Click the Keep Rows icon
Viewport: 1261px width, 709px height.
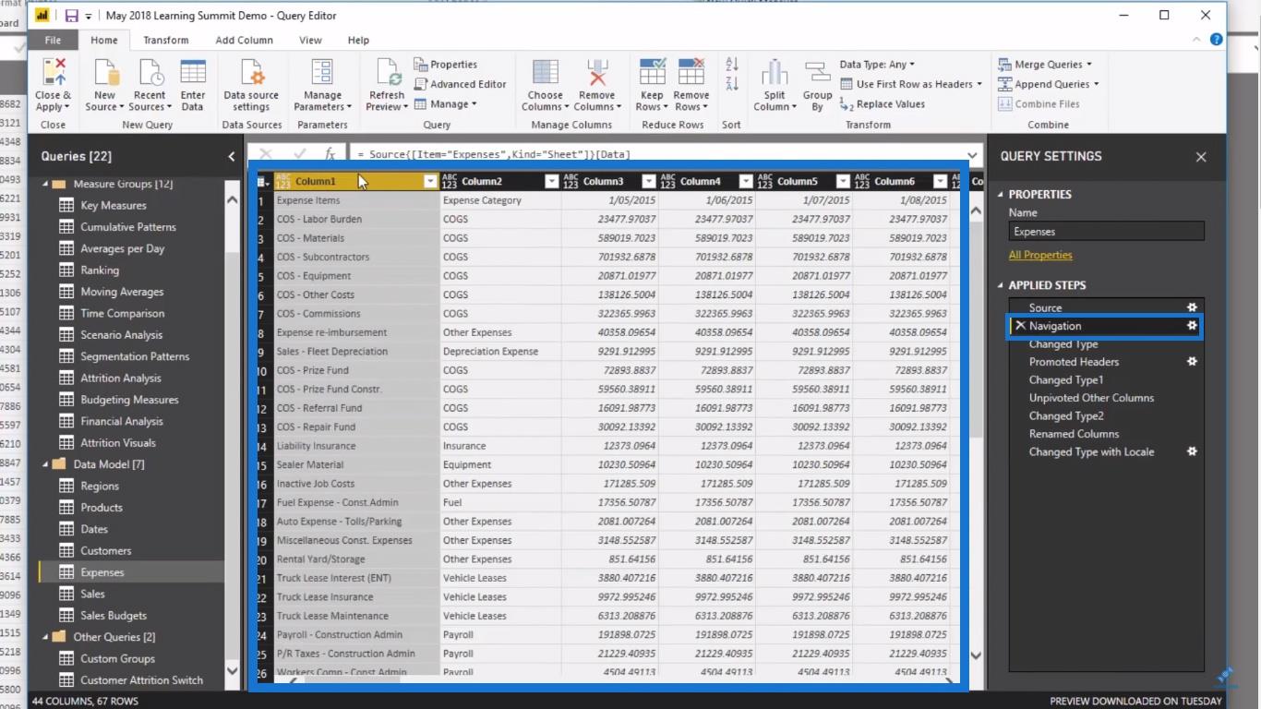click(652, 73)
